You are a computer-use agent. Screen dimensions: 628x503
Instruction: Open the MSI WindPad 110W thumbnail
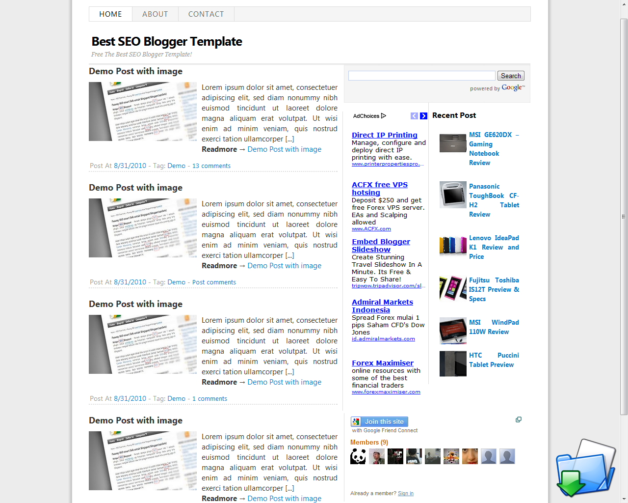point(453,331)
